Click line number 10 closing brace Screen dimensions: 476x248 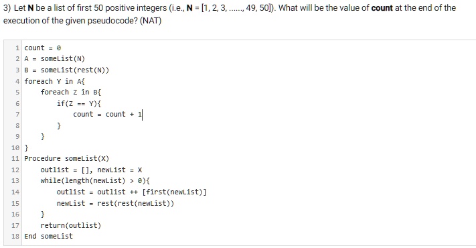pyautogui.click(x=26, y=148)
